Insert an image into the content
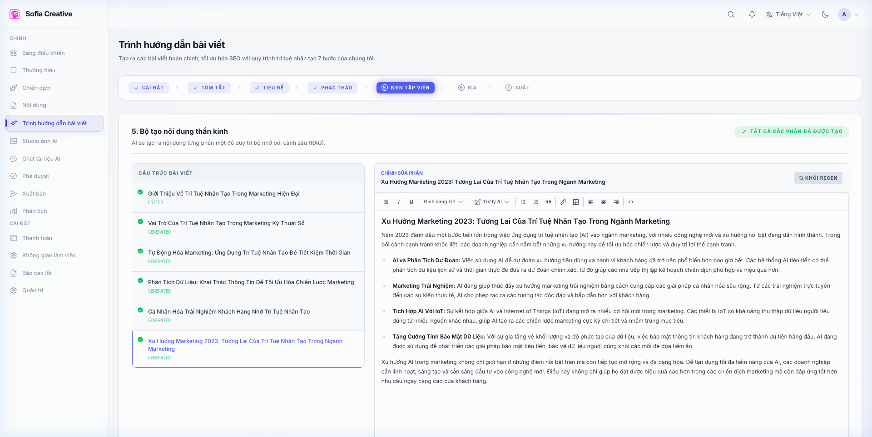Viewport: 872px width, 437px height. click(x=575, y=201)
